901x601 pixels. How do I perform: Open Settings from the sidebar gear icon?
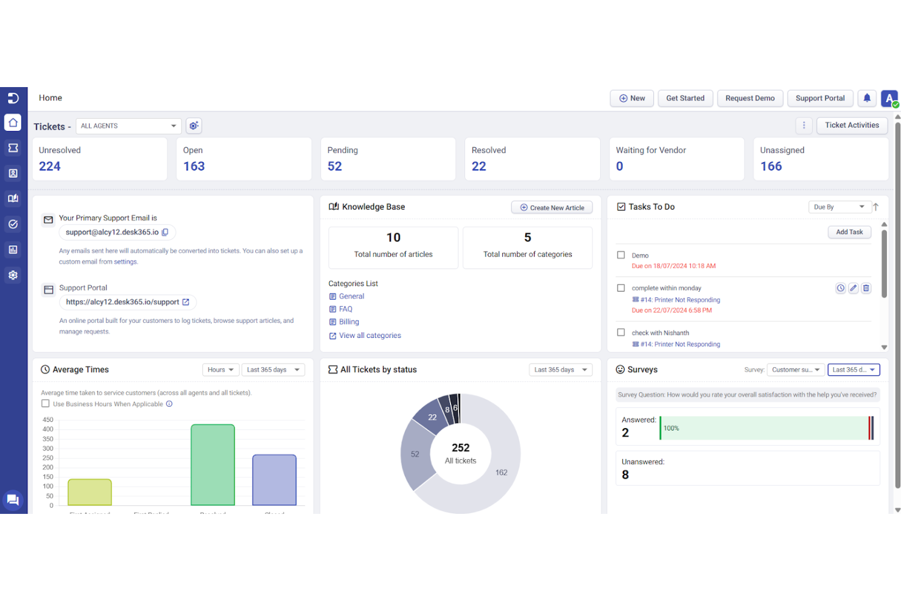[13, 275]
